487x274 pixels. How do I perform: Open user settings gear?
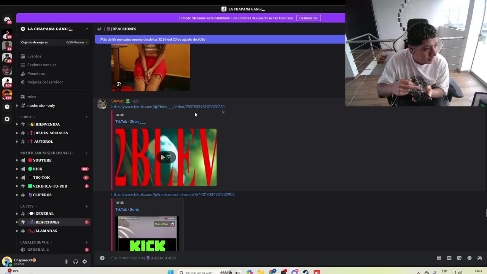pyautogui.click(x=84, y=262)
